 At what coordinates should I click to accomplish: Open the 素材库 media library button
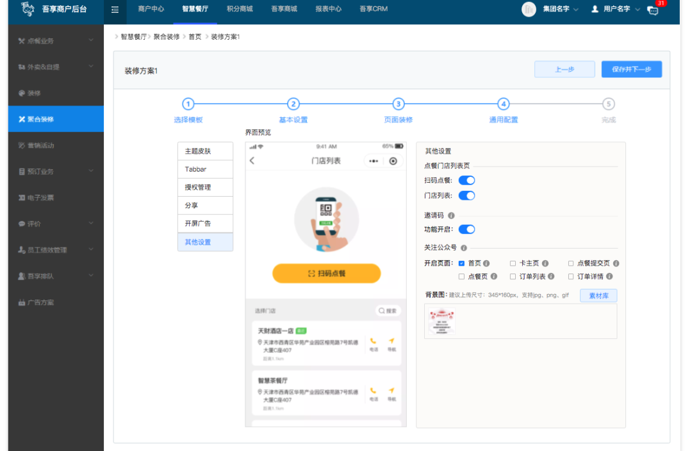pyautogui.click(x=598, y=296)
